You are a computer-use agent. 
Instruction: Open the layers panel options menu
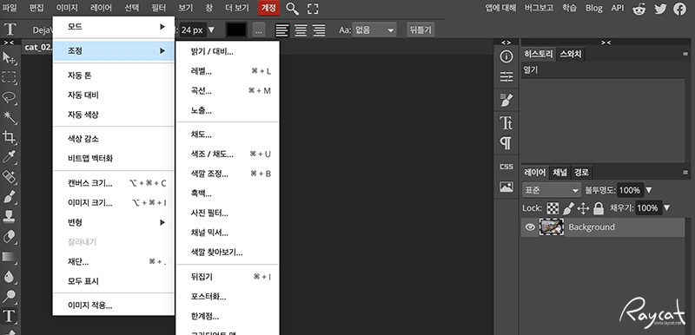[685, 172]
